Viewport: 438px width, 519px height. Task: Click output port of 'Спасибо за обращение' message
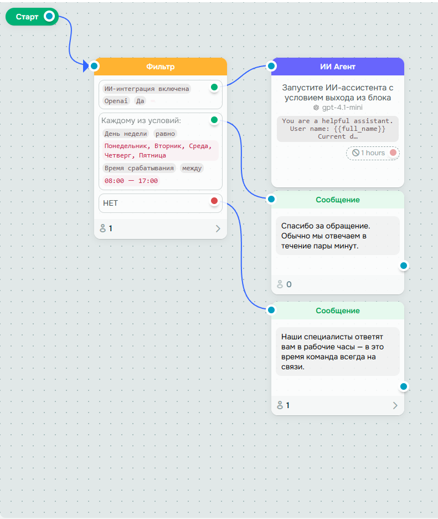click(404, 266)
